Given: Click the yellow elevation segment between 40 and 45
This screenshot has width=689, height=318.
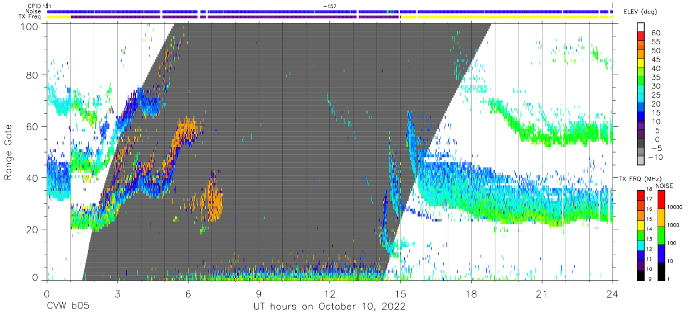Looking at the screenshot, I should (x=641, y=63).
